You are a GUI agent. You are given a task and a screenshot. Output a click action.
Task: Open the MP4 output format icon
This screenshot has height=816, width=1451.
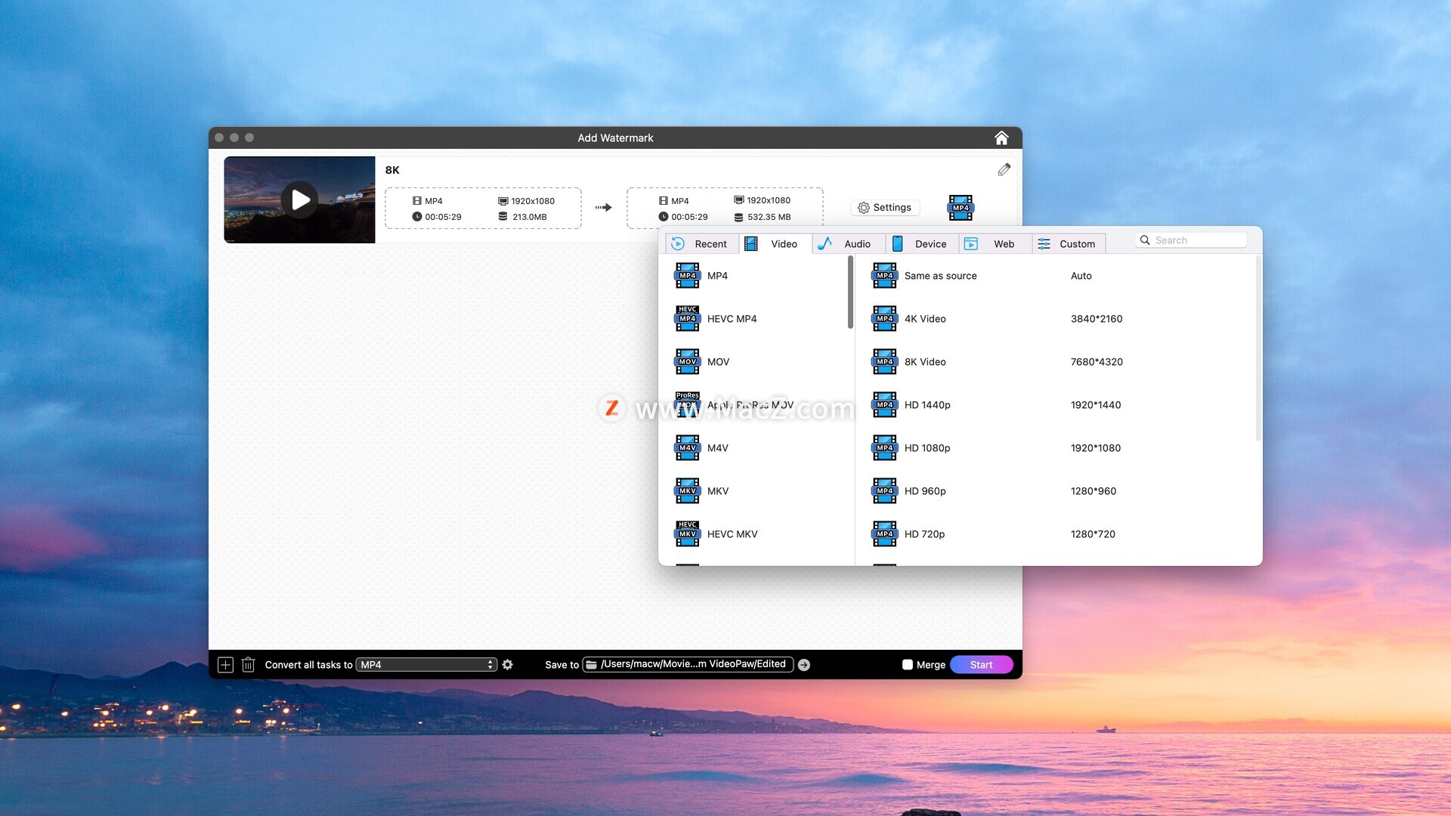click(961, 208)
